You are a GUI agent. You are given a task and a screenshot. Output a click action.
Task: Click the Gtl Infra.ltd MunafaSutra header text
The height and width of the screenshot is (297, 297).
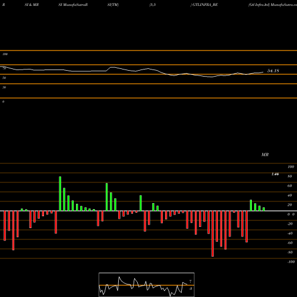point(273,5)
